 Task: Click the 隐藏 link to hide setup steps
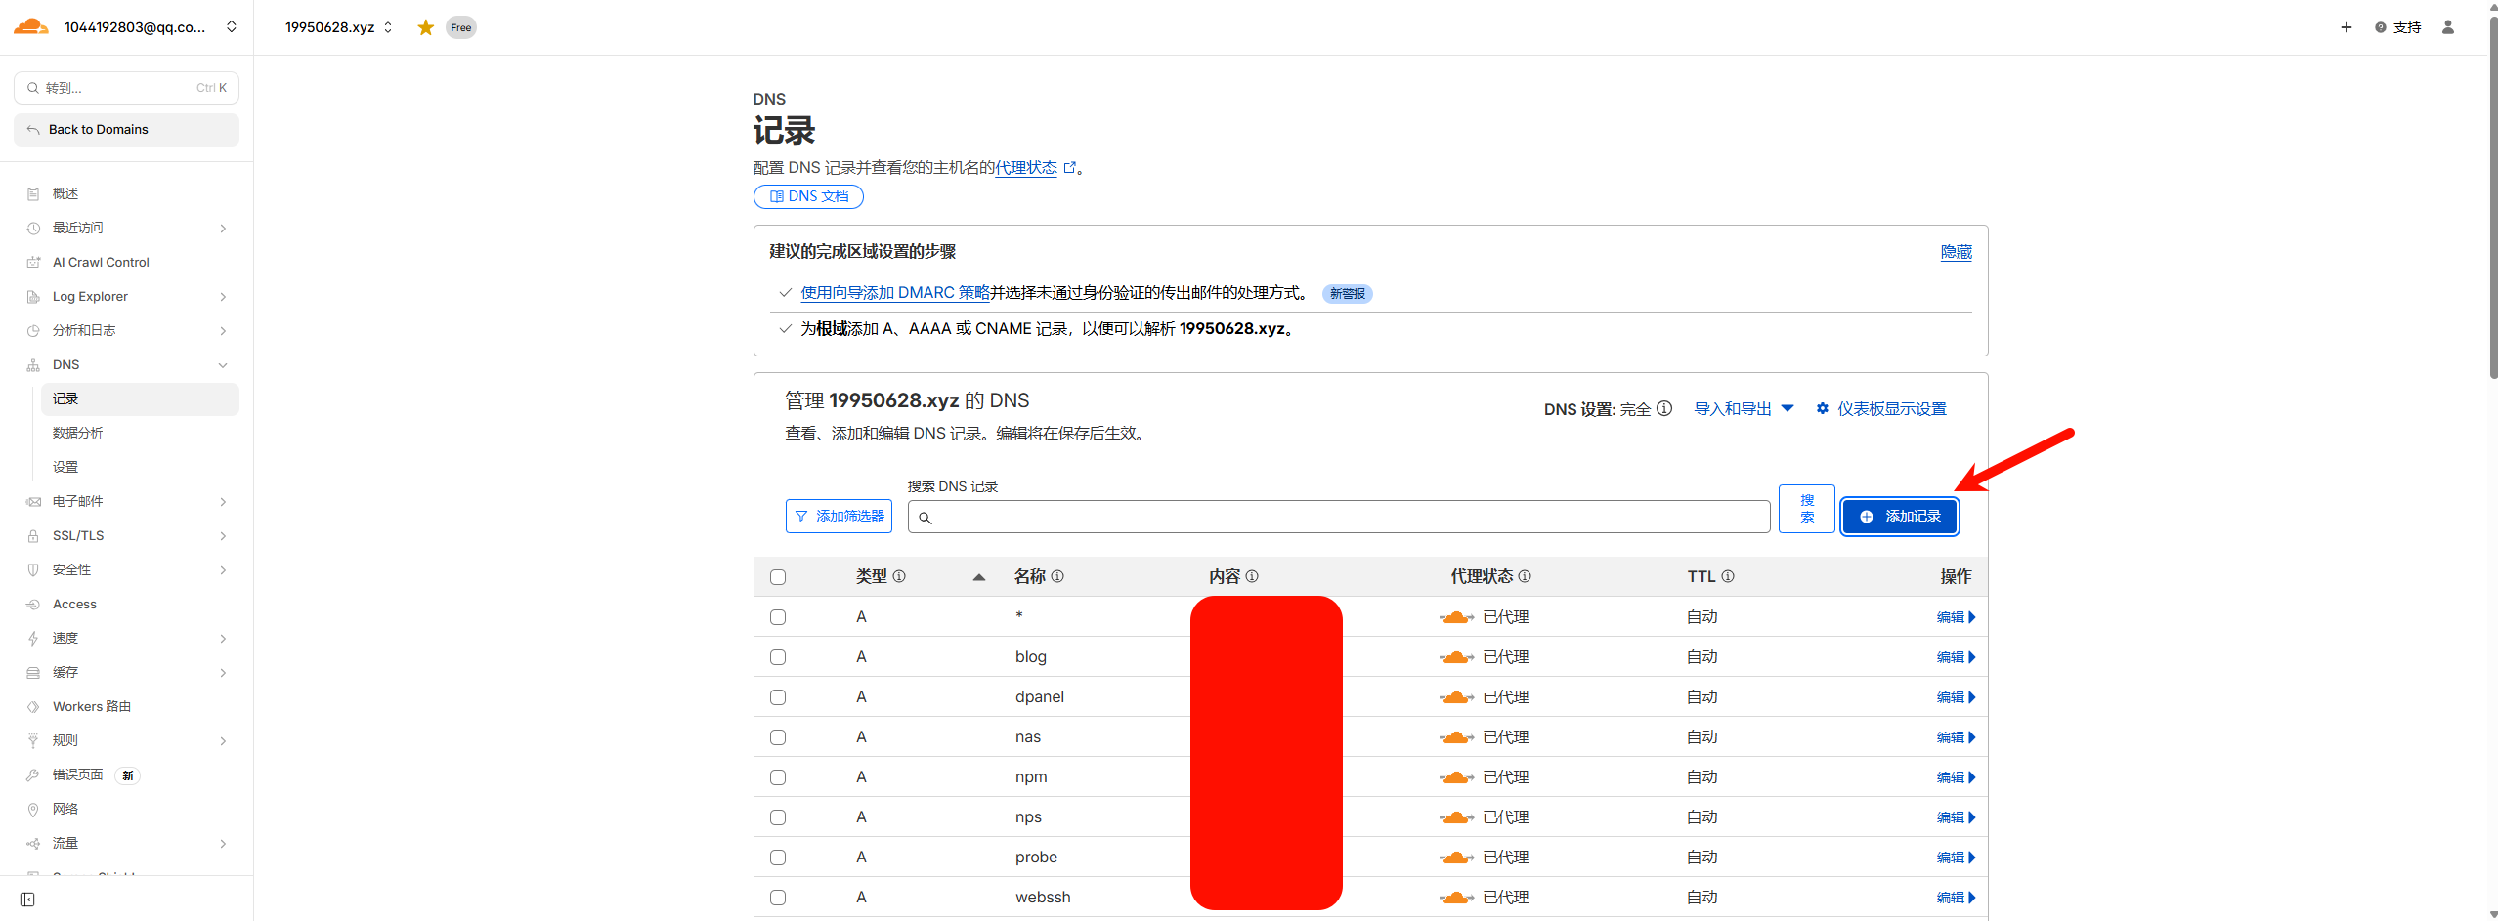click(1957, 252)
